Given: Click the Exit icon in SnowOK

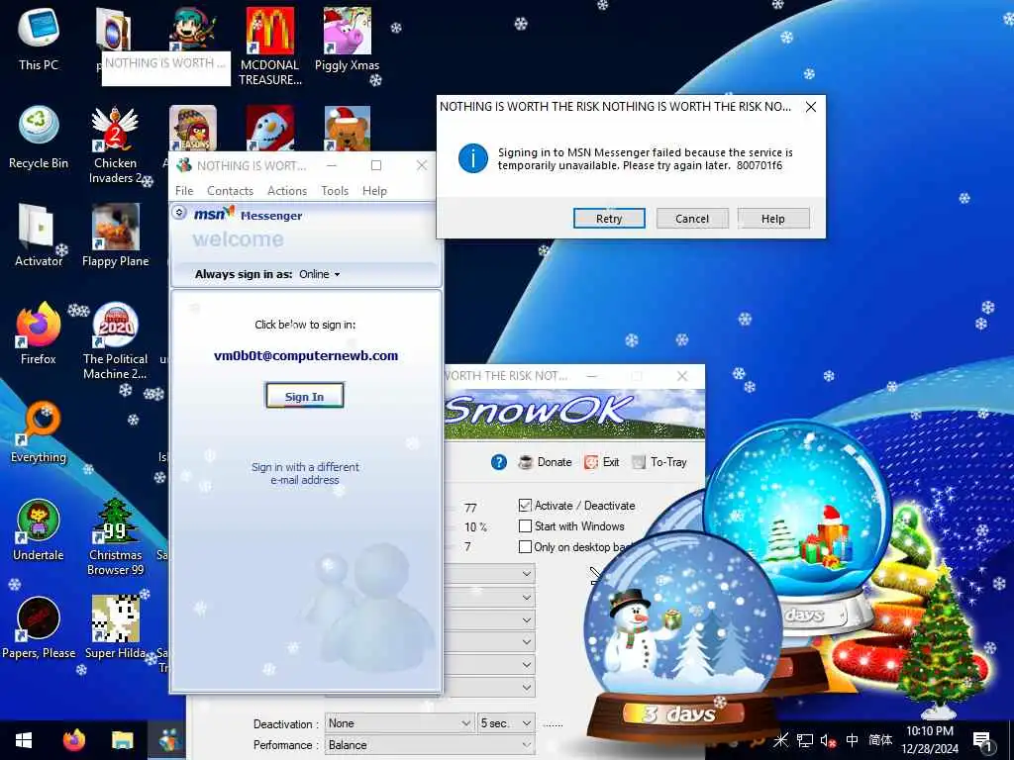Looking at the screenshot, I should [x=601, y=462].
